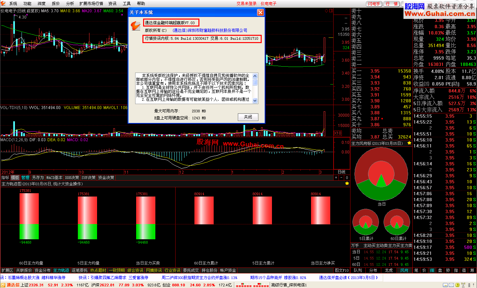Select the 龙虎 tab
Image resolution: width=477 pixels, height=288 pixels.
(x=389, y=270)
